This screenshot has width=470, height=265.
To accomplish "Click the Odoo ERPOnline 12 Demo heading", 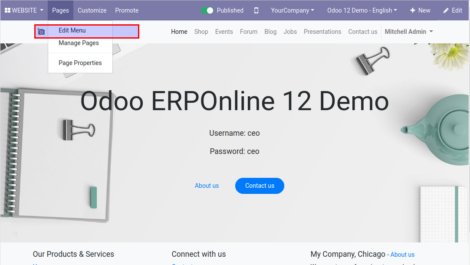I will (235, 101).
